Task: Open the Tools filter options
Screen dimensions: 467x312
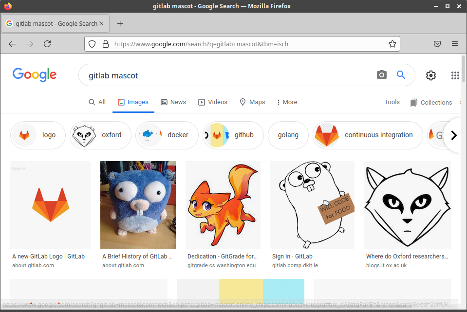Action: pos(392,102)
